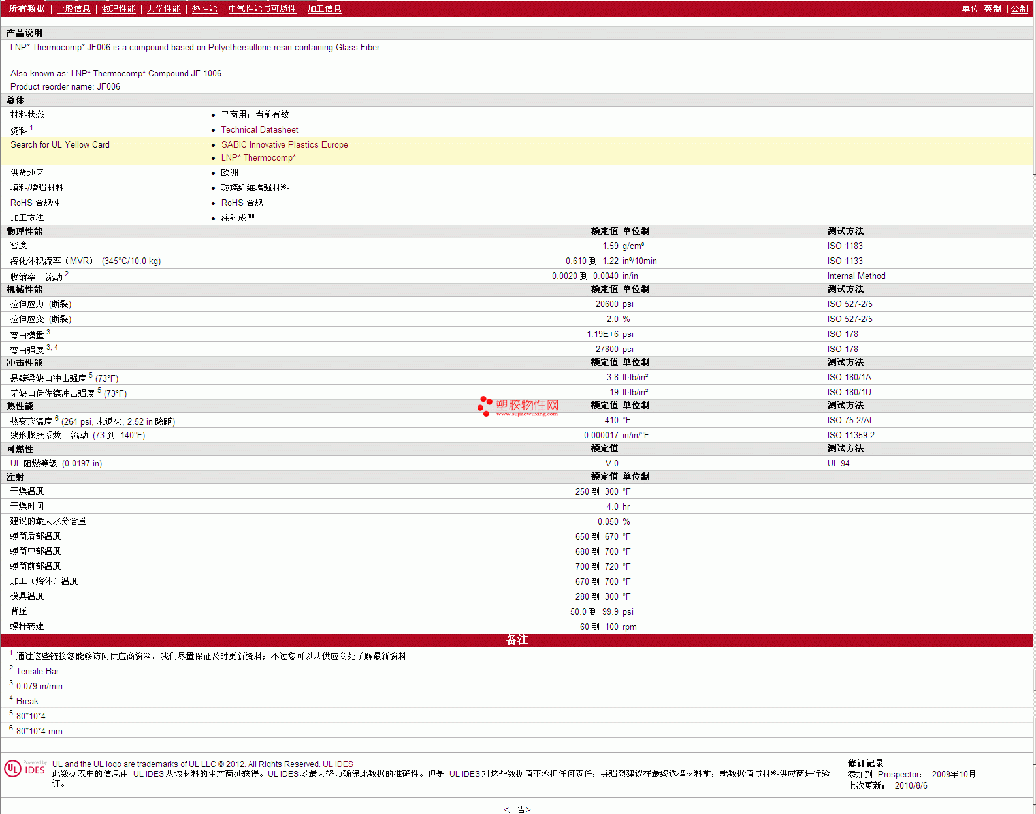The height and width of the screenshot is (814, 1036).
Task: Click the 0.079 in/min footnote
Action: (39, 686)
